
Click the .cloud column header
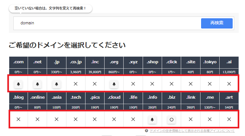(x=114, y=97)
